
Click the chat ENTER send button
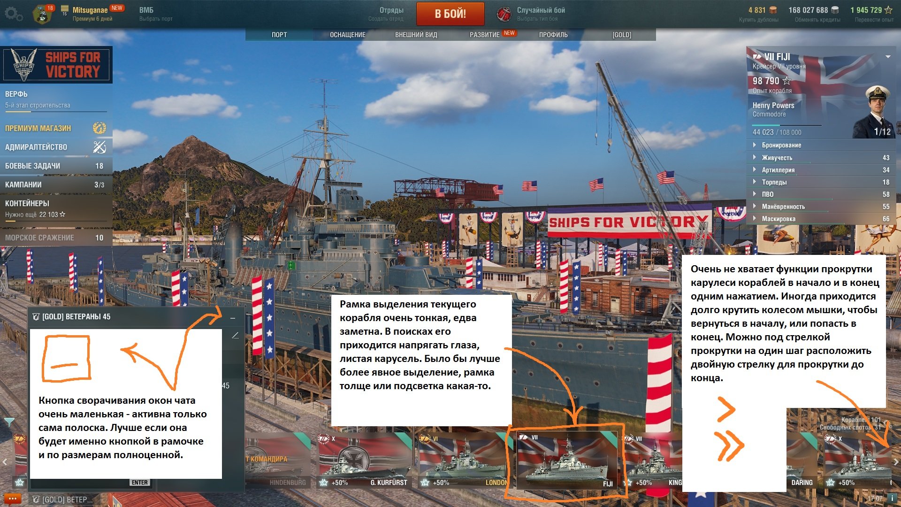pyautogui.click(x=139, y=483)
